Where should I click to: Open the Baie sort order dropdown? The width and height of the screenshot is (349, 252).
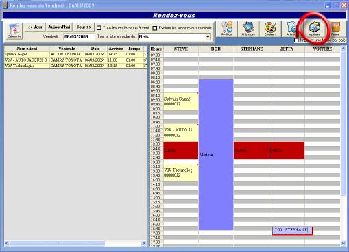(208, 37)
